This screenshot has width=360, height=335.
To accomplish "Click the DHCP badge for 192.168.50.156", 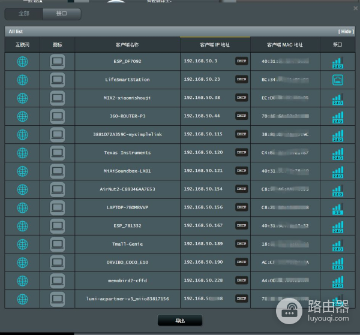I will coord(241,207).
